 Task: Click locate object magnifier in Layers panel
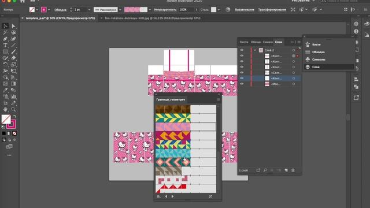[x=265, y=170]
